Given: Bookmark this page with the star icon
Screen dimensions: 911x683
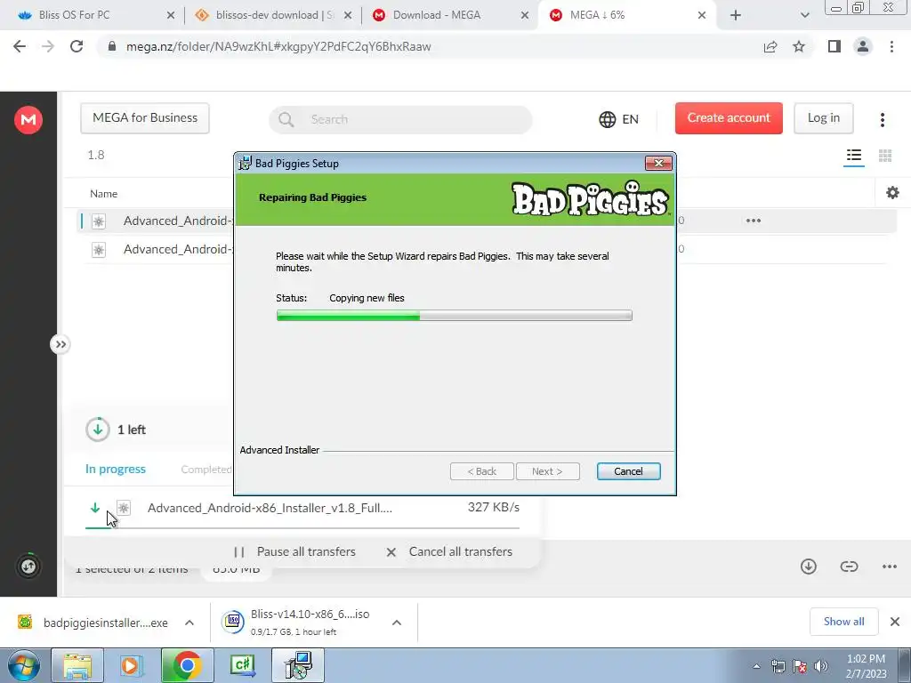Looking at the screenshot, I should [x=799, y=46].
